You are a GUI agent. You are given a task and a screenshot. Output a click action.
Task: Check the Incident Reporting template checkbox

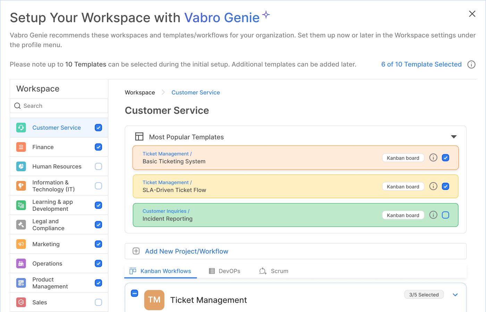point(445,215)
